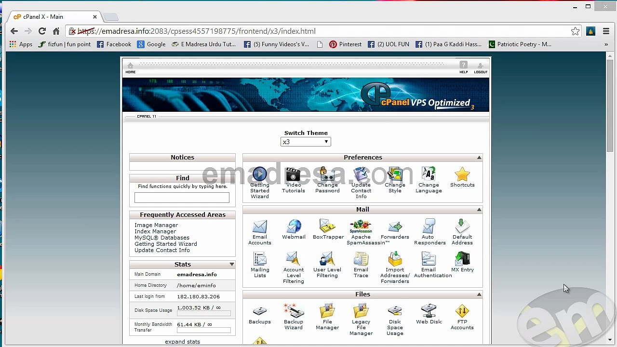Viewport: 617px width, 347px height.
Task: Go back in browser history
Action: click(x=14, y=31)
